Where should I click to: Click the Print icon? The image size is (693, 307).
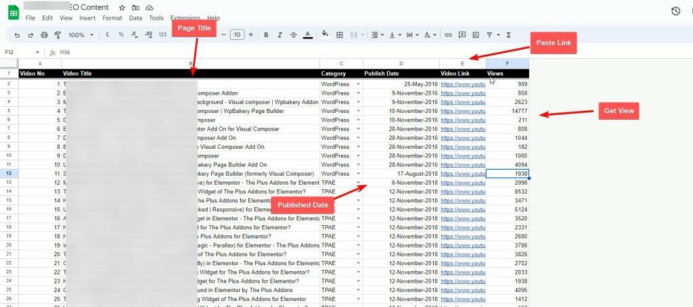[43, 34]
